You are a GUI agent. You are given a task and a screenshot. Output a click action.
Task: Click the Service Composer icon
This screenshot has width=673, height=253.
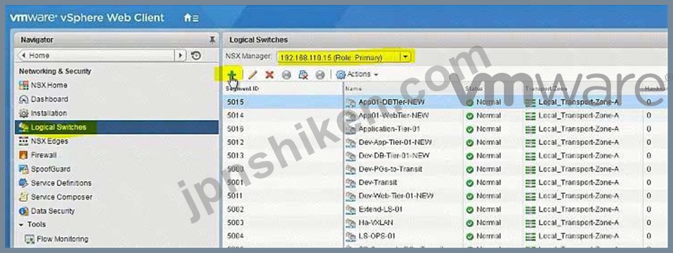24,197
